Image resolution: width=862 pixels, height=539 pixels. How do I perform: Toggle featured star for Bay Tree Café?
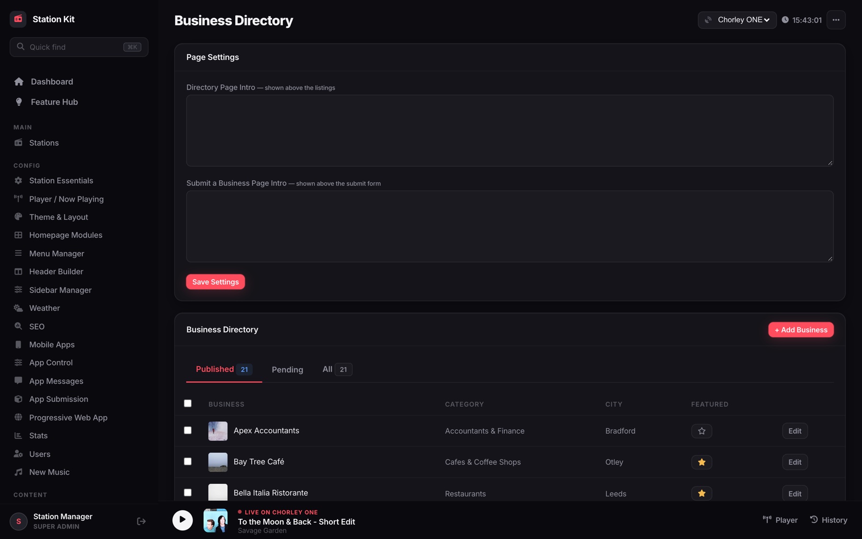(702, 462)
